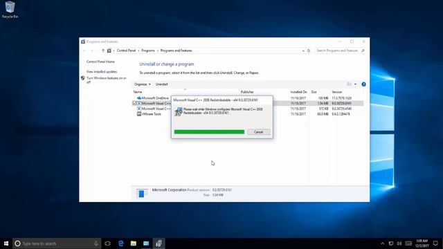Viewport: 443px width, 249px height.
Task: Open Control Panel Home link
Action: click(100, 62)
